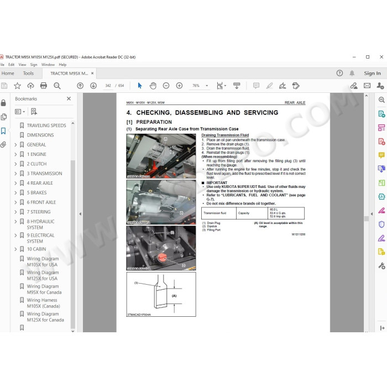Share a link to this file
This screenshot has width=387, height=387.
(354, 86)
